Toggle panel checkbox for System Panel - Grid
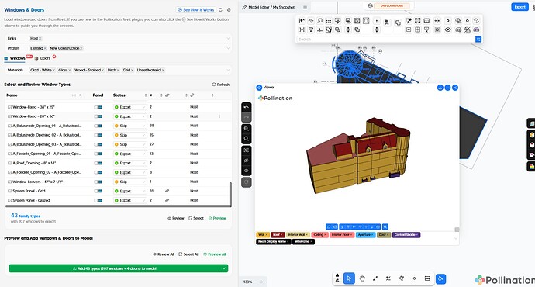 click(x=96, y=191)
